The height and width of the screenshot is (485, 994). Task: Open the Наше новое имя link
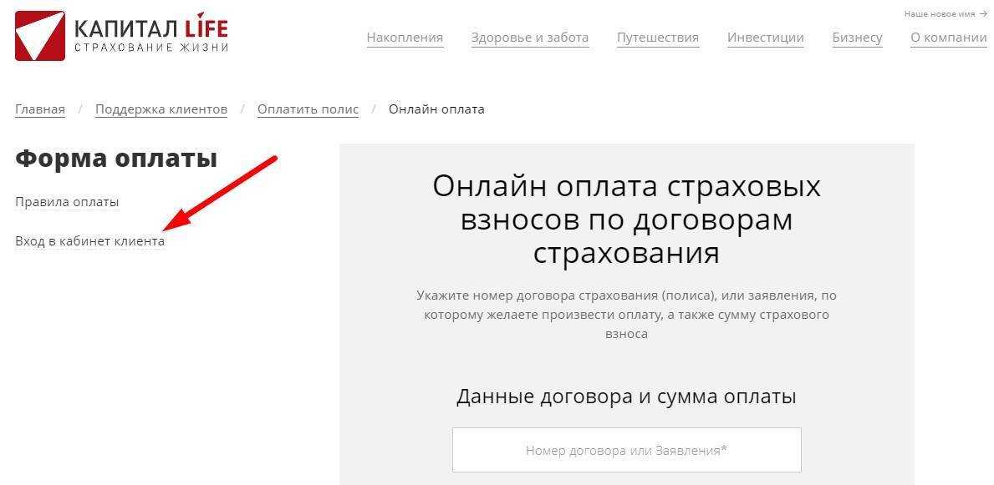[940, 14]
